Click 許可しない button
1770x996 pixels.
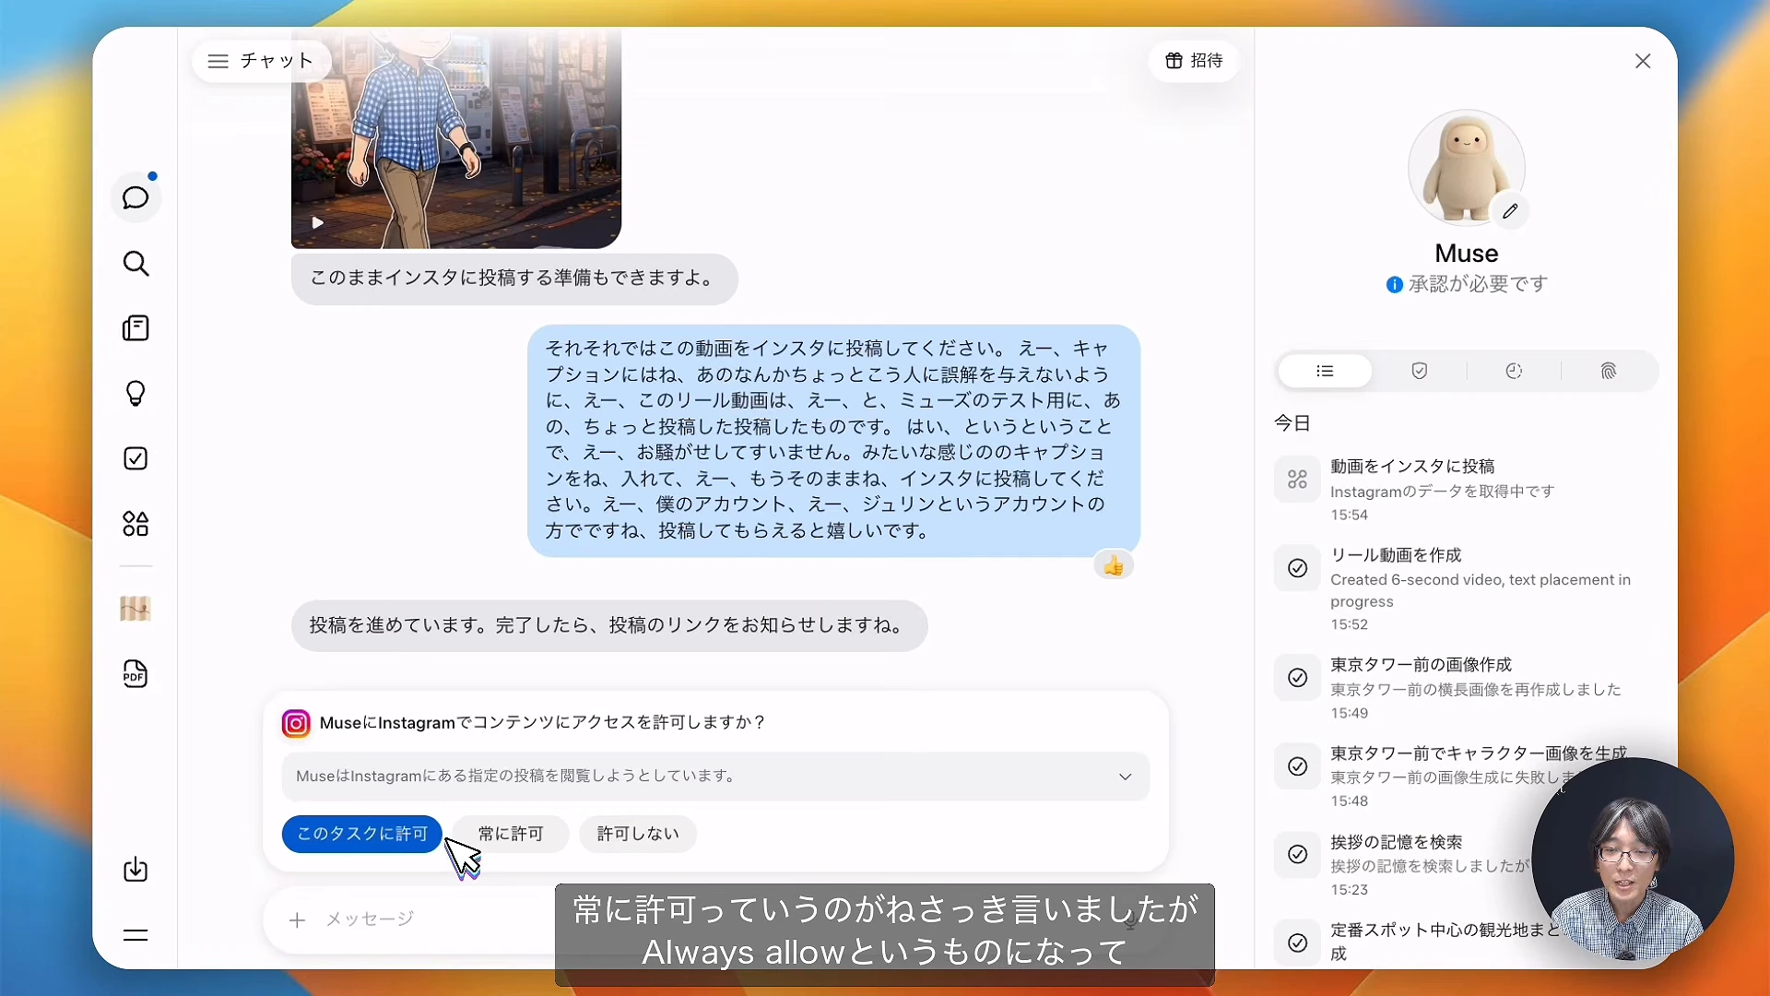(638, 834)
